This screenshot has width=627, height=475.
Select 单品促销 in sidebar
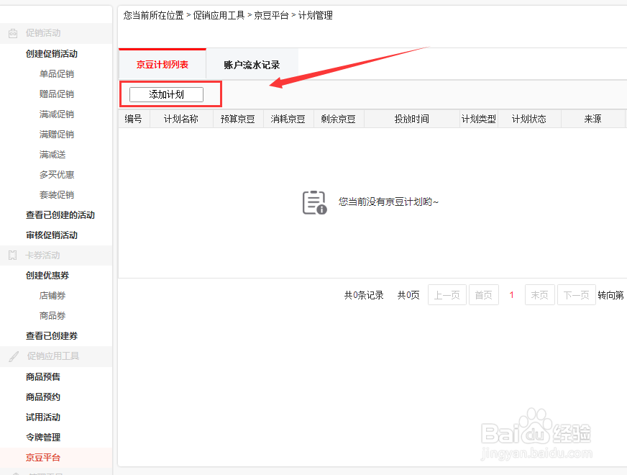point(57,74)
